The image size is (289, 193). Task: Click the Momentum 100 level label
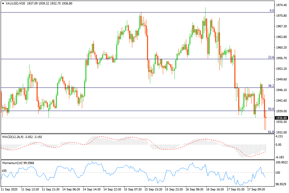(4, 170)
